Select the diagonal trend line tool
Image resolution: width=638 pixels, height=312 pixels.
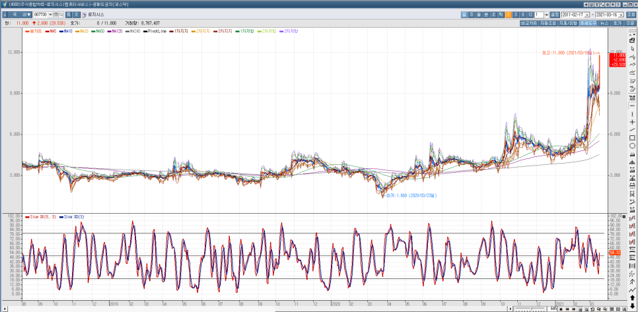(632, 130)
